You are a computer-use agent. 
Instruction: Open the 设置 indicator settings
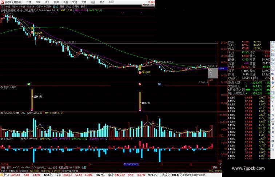click(x=84, y=168)
